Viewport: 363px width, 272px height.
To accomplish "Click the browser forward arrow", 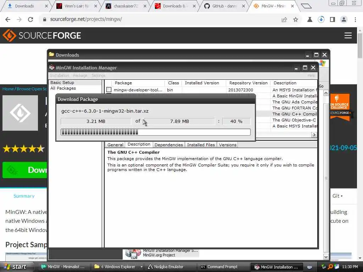I will point(19,19).
